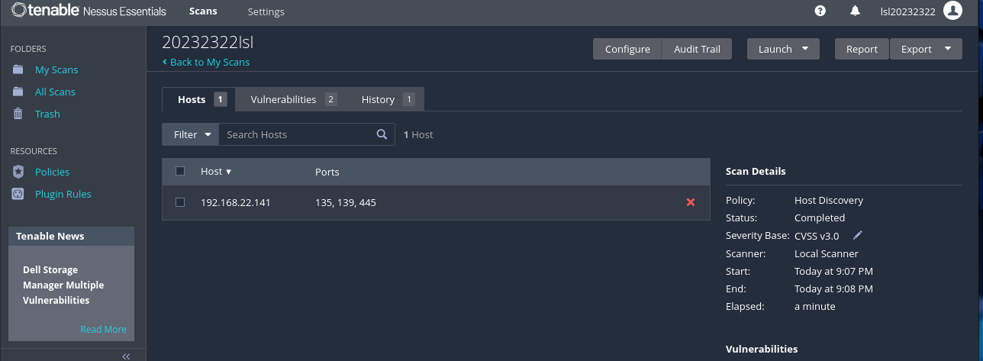Click the Policies star icon
The image size is (983, 361).
click(x=18, y=172)
